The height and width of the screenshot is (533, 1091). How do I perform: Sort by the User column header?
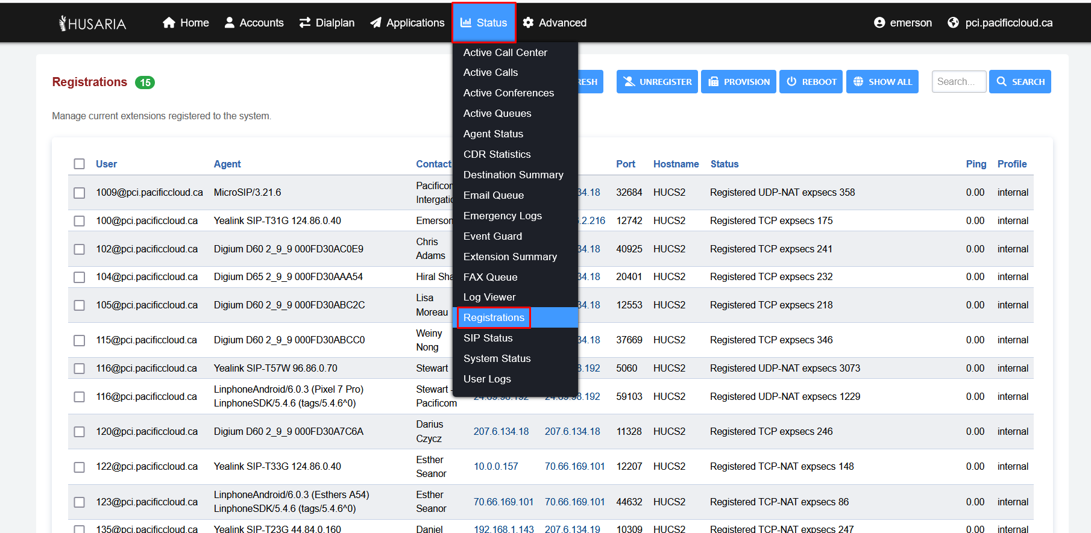pyautogui.click(x=106, y=164)
